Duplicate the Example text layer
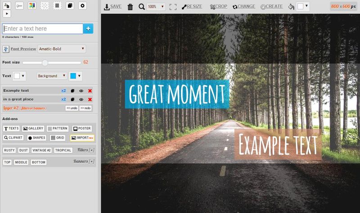The image size is (360, 213). click(72, 91)
